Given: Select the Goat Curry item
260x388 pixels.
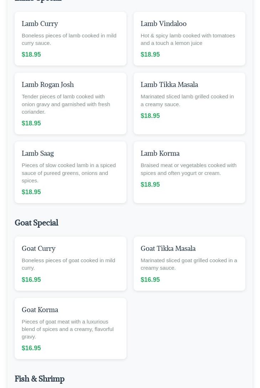Looking at the screenshot, I should tap(71, 264).
